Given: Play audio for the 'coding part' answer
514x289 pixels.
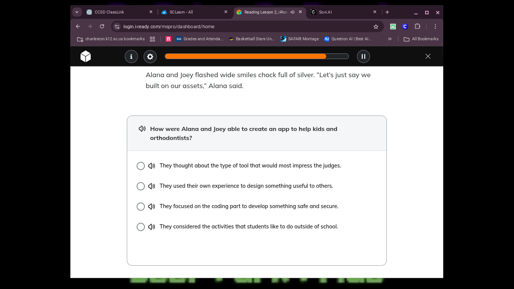Looking at the screenshot, I should coord(152,207).
